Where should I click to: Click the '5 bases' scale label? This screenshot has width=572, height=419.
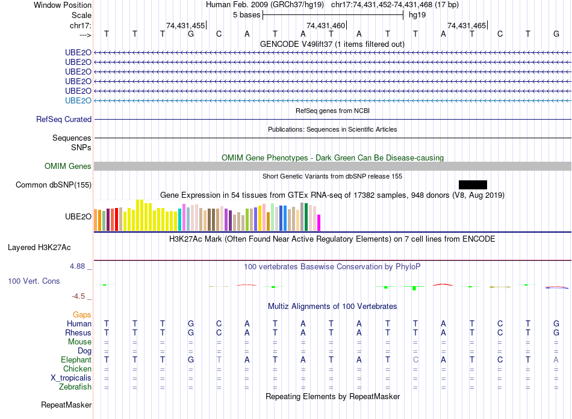click(x=247, y=15)
